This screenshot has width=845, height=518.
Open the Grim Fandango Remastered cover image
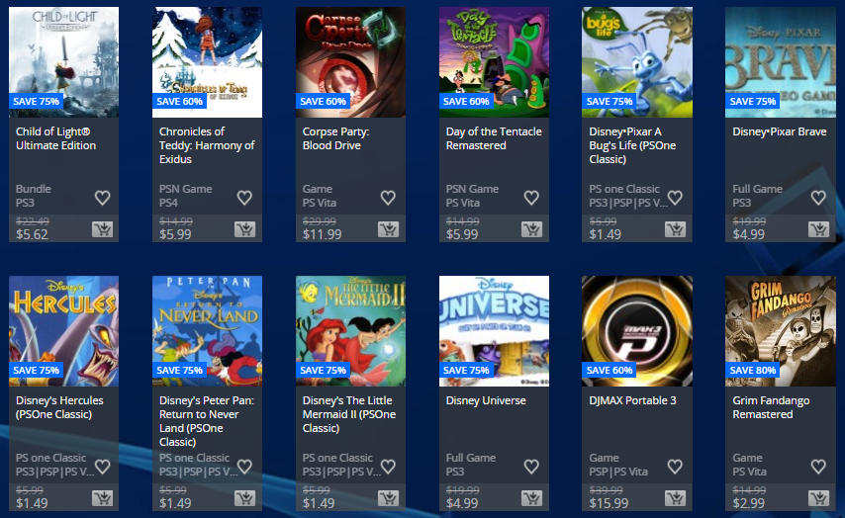coord(781,330)
